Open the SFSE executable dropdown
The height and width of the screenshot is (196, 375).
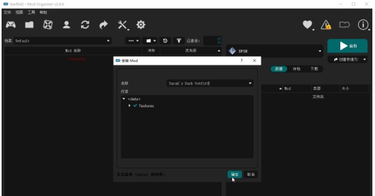pos(275,51)
